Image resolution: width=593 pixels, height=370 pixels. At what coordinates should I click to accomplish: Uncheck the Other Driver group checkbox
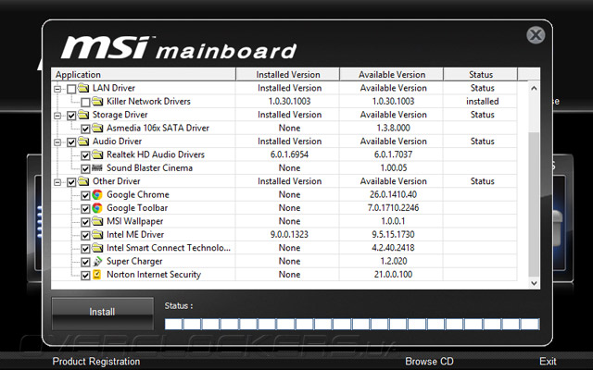[x=71, y=182]
